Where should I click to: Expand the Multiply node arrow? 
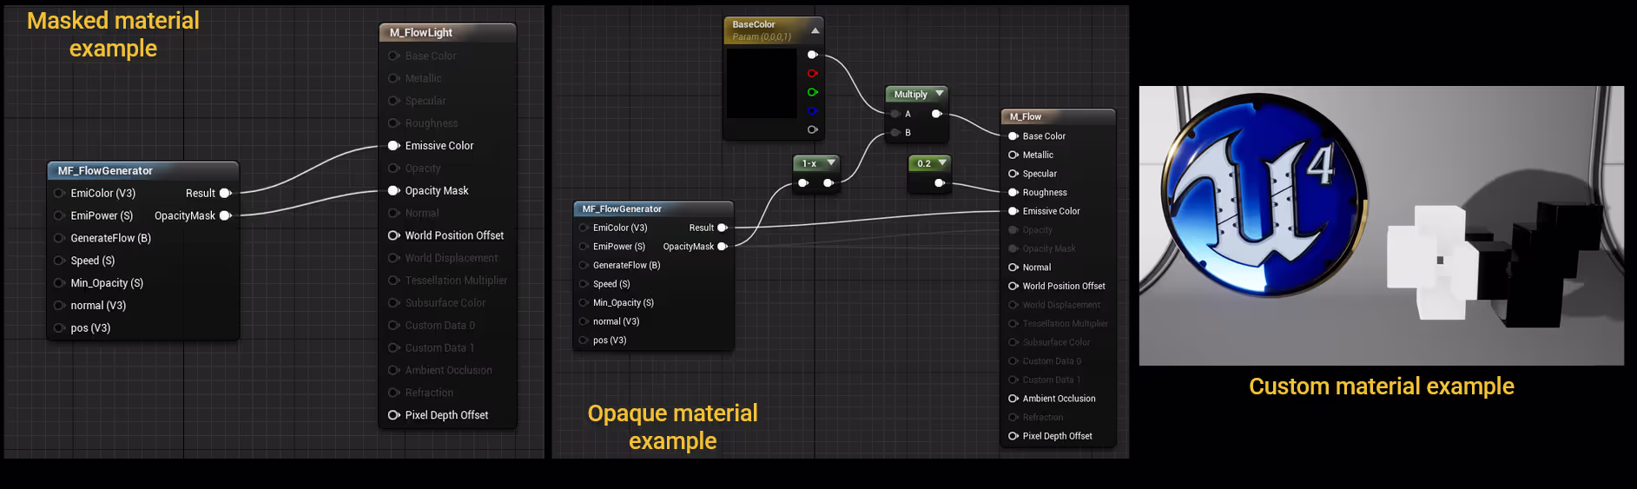pos(940,94)
